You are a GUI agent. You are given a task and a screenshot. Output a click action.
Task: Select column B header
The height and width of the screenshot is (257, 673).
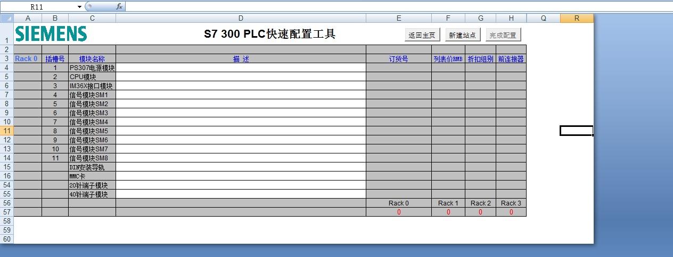[55, 18]
